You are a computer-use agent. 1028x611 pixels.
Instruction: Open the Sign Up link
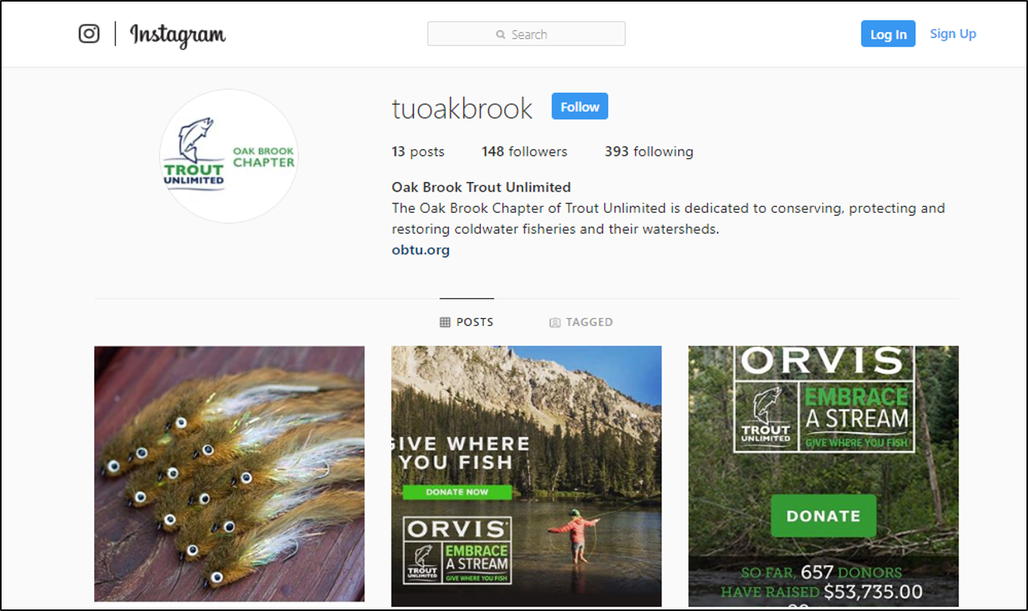coord(953,34)
